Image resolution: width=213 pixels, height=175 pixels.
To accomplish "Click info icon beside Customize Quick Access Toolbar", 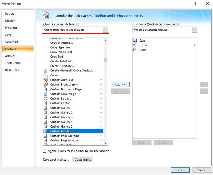I will click(x=177, y=24).
